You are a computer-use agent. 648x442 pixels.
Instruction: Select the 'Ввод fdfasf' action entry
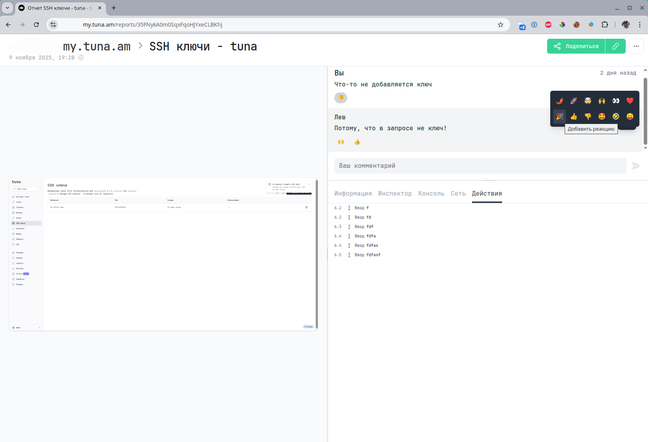(x=367, y=255)
